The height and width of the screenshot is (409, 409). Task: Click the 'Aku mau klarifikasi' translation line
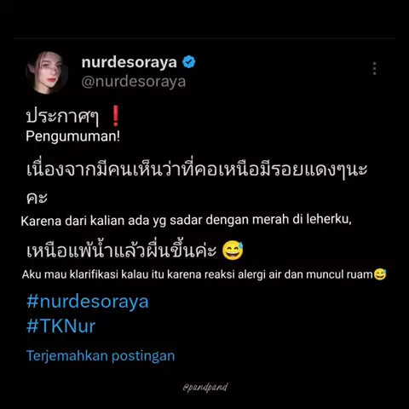click(198, 274)
